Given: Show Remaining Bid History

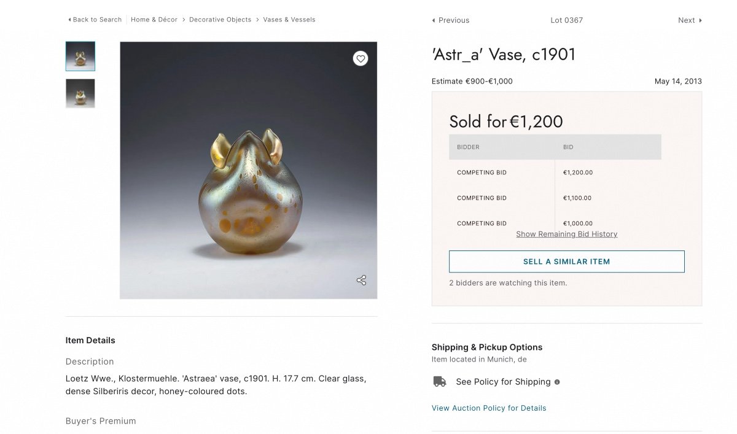Looking at the screenshot, I should (566, 234).
